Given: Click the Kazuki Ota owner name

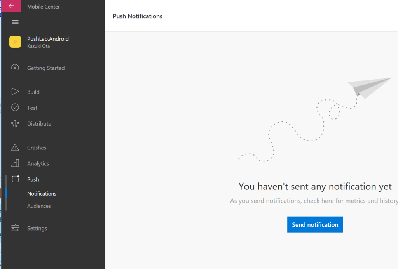Looking at the screenshot, I should click(38, 46).
